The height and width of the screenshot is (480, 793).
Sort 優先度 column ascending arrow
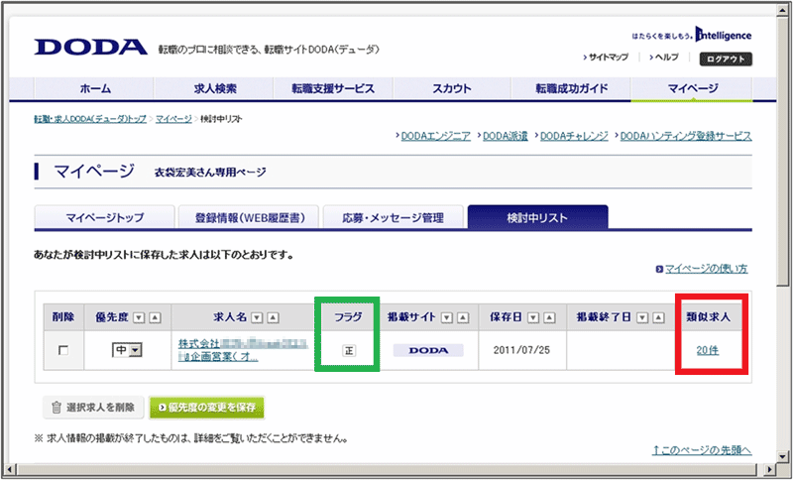pos(154,318)
